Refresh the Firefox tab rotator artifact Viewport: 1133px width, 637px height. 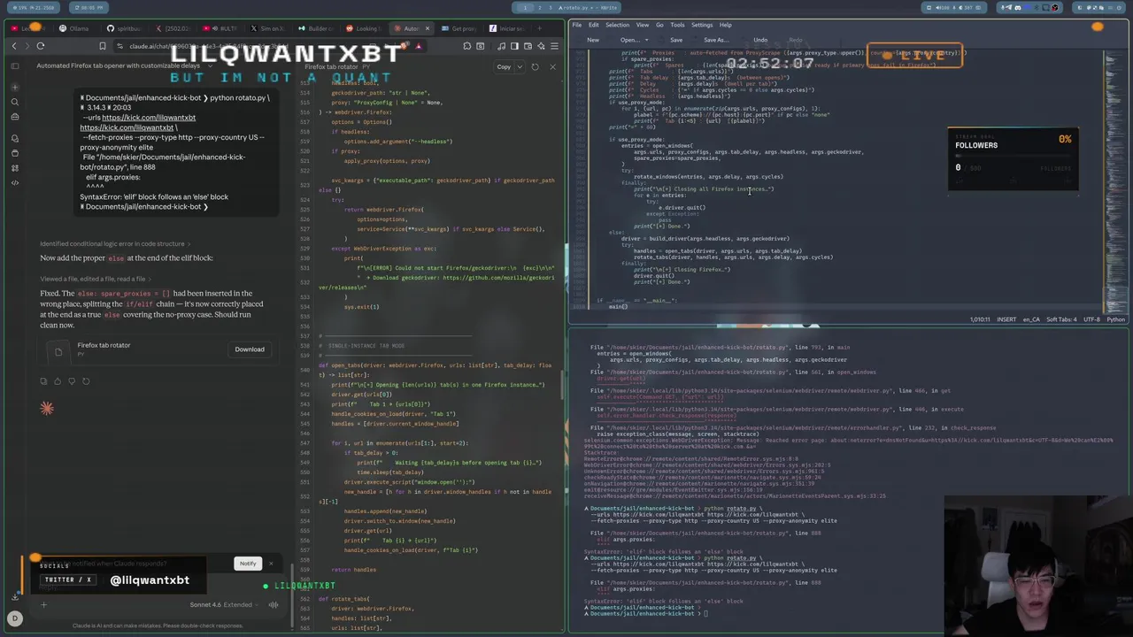(535, 67)
